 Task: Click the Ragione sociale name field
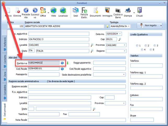[x=65, y=26]
